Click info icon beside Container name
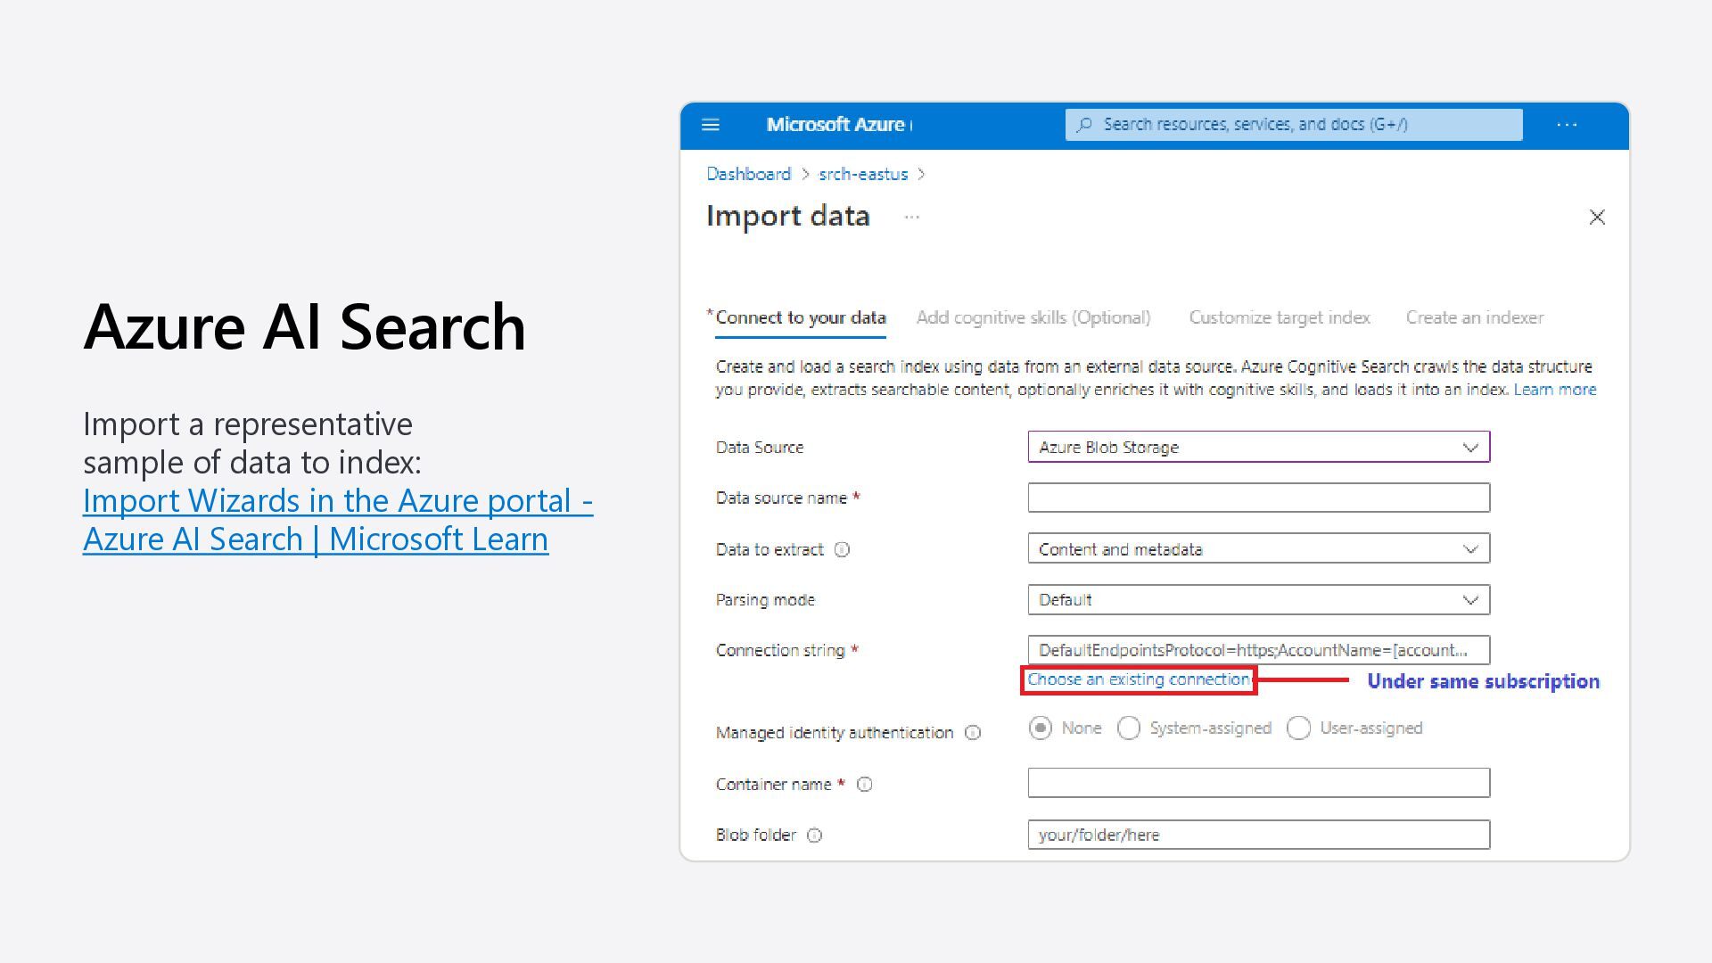The height and width of the screenshot is (963, 1712). pyautogui.click(x=864, y=785)
